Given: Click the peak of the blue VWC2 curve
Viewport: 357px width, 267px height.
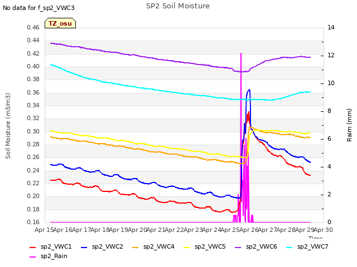Looking at the screenshot, I should [x=249, y=90].
